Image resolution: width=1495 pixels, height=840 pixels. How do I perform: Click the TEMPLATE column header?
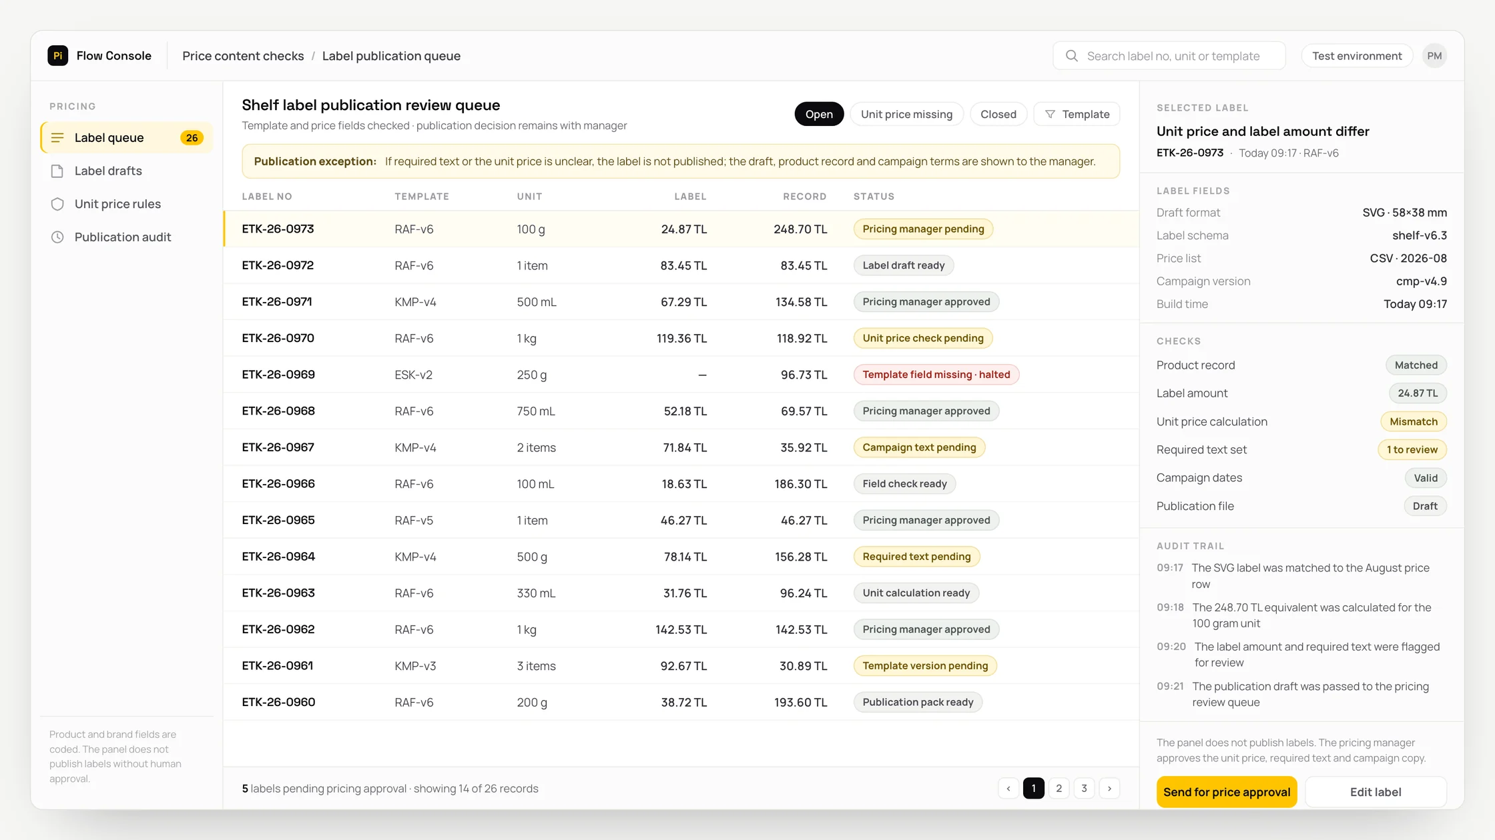point(422,197)
